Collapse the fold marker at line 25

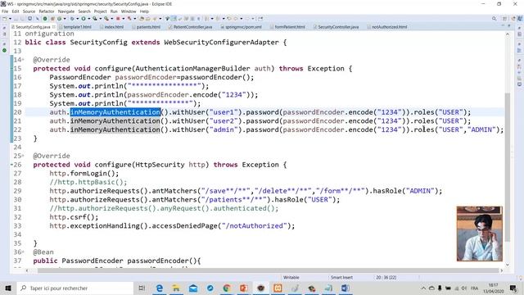click(x=23, y=156)
